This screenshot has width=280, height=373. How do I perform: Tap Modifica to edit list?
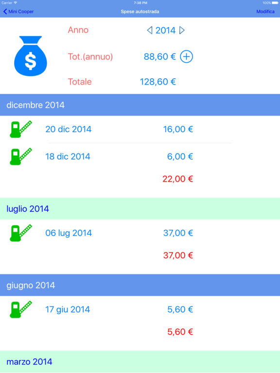[x=265, y=12]
